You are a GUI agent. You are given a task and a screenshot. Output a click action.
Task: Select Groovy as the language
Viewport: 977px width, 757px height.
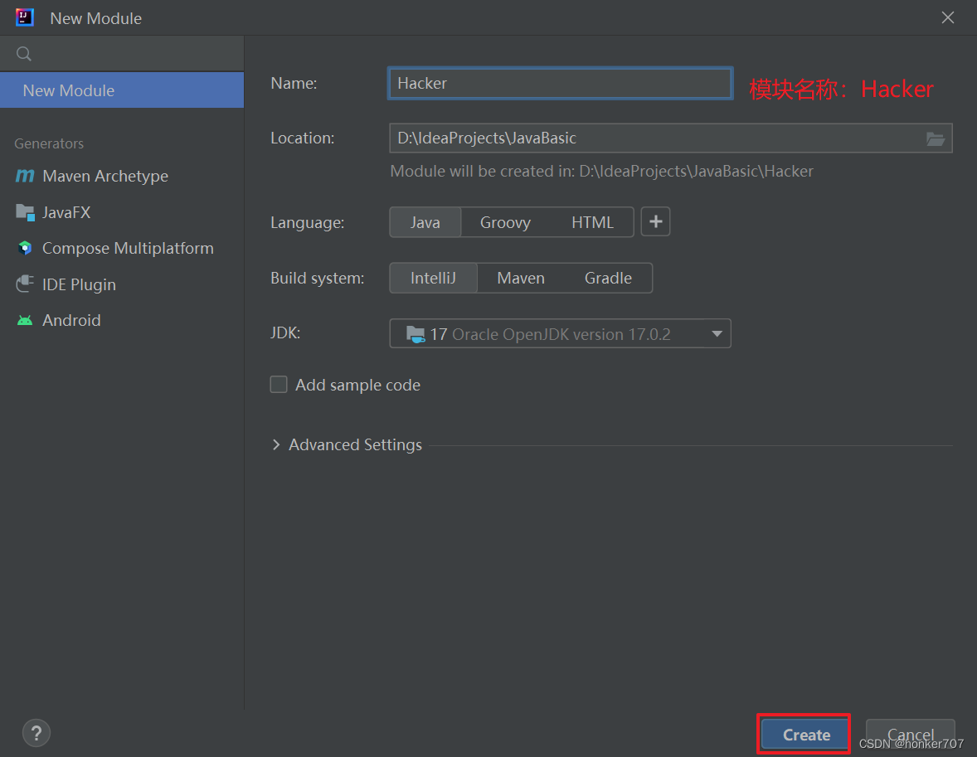(505, 222)
